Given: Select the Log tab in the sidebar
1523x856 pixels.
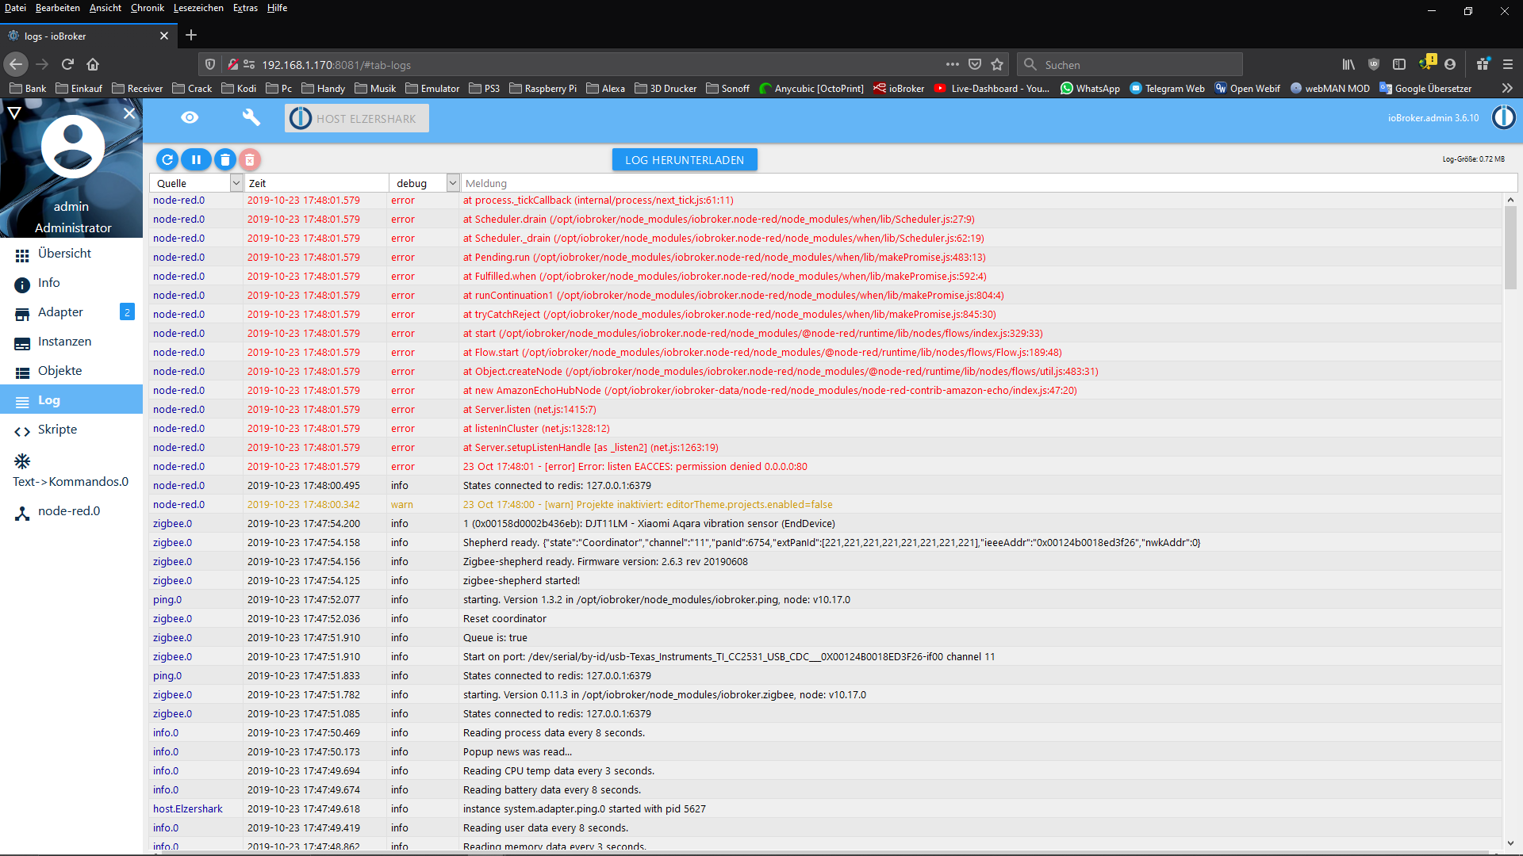Looking at the screenshot, I should tap(71, 400).
